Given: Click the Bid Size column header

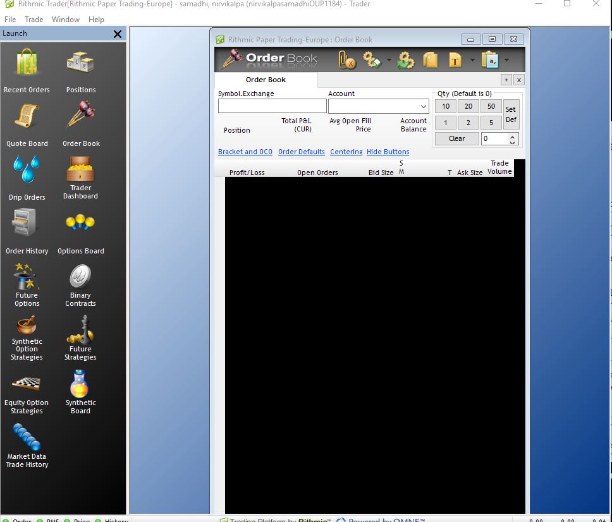Looking at the screenshot, I should click(x=381, y=173).
